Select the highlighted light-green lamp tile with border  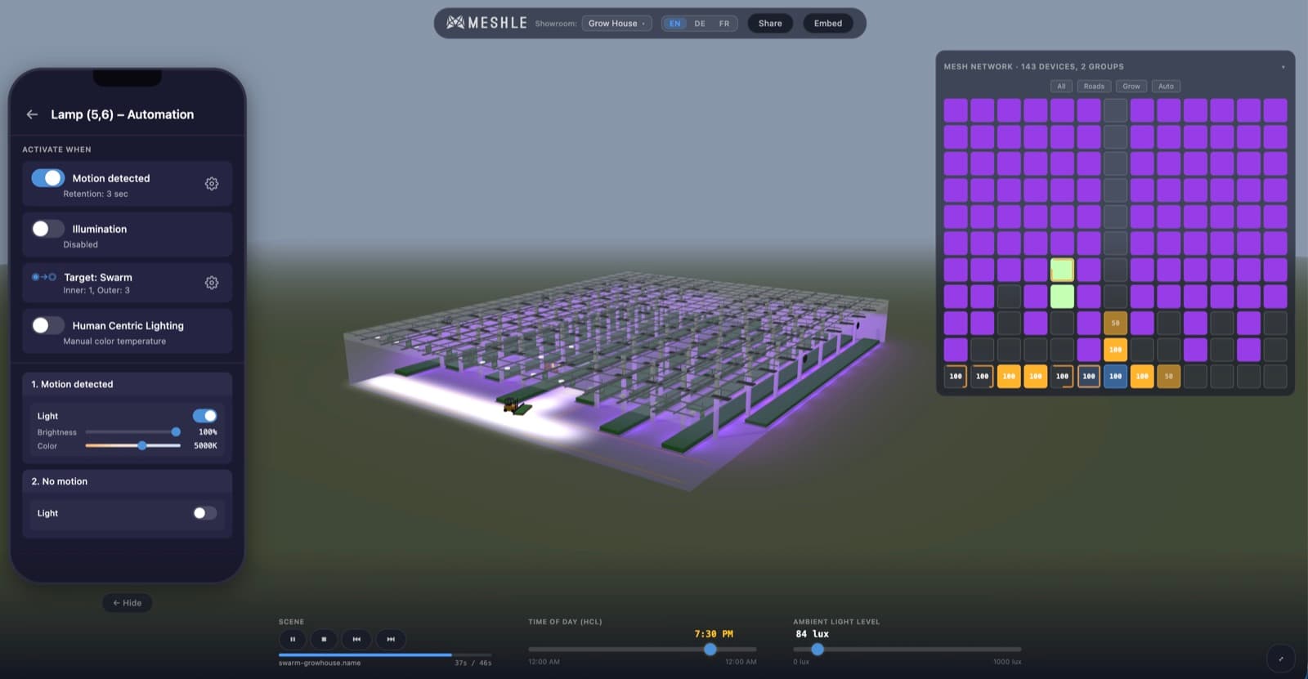tap(1062, 270)
